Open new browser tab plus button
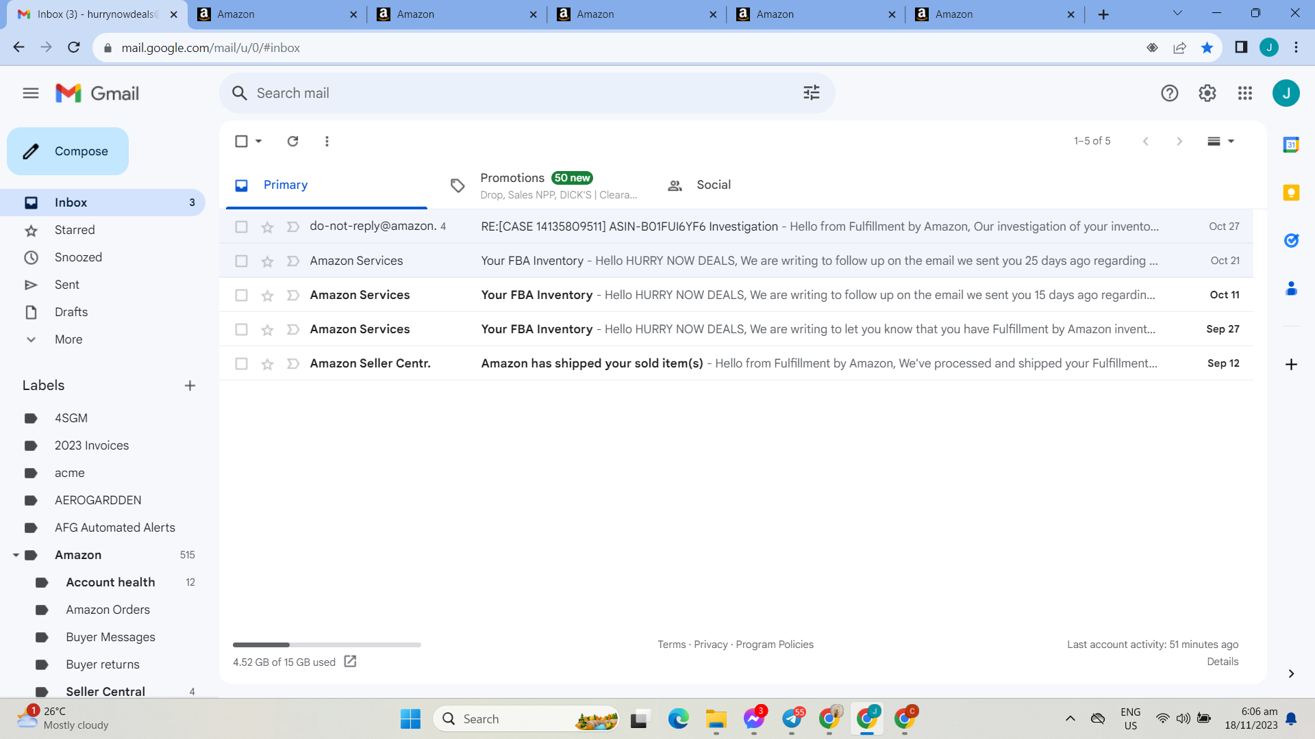This screenshot has width=1315, height=739. coord(1103,14)
